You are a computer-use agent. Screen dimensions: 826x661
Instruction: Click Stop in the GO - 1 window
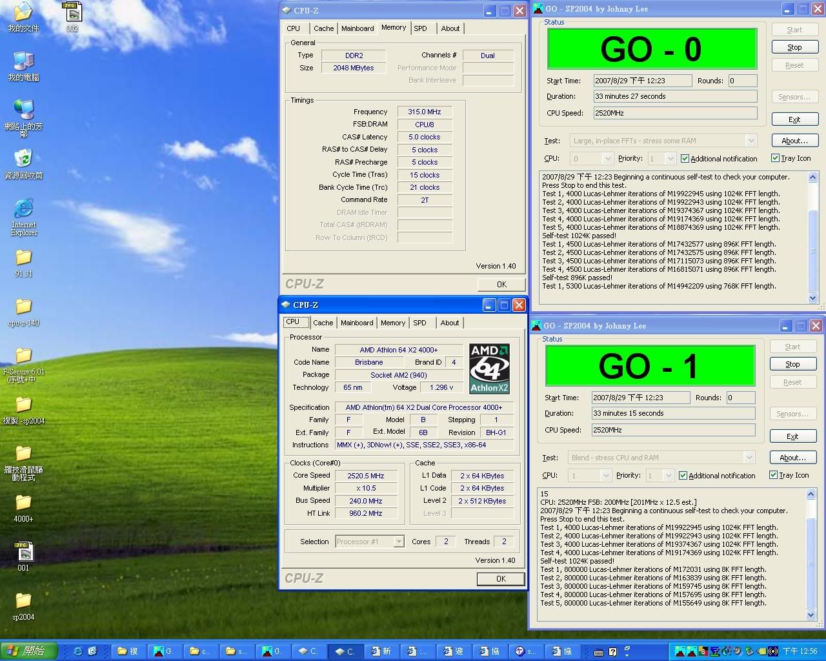pyautogui.click(x=792, y=364)
